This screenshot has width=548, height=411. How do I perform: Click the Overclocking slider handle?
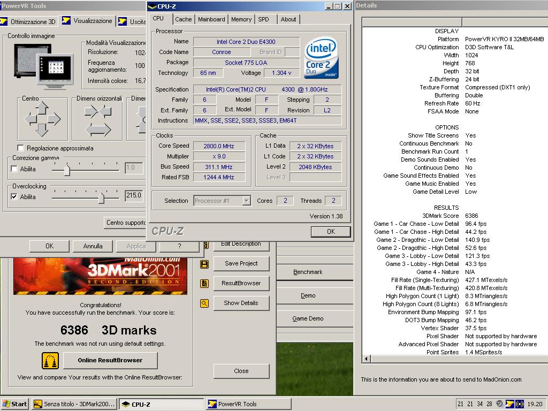point(101,198)
